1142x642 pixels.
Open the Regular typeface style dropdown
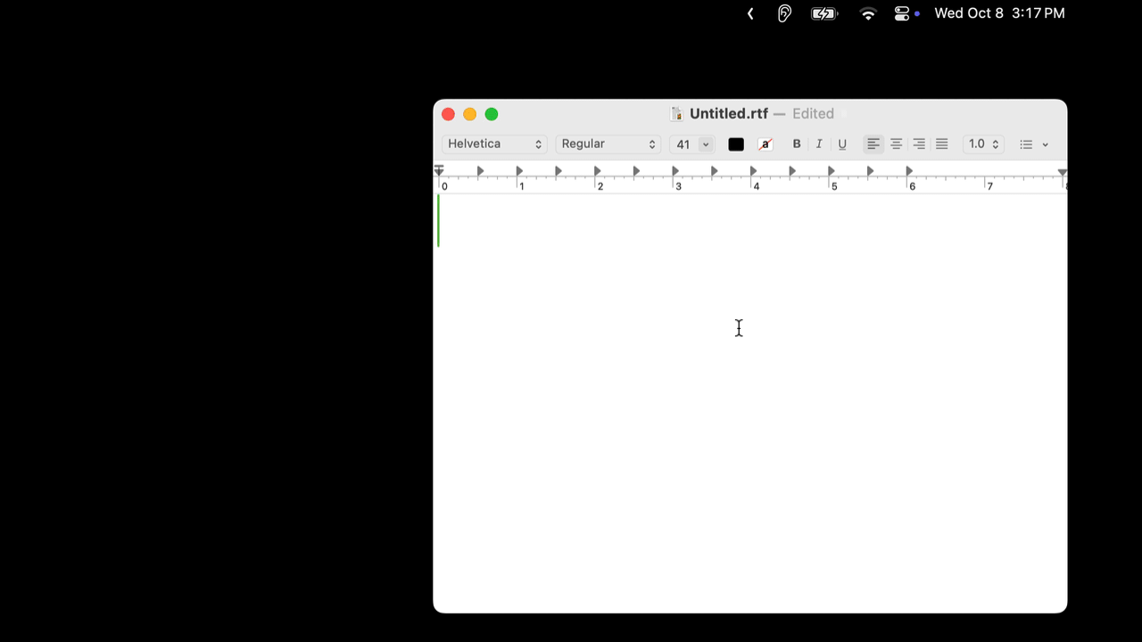pos(608,144)
